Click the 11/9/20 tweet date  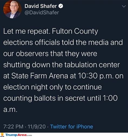(x=37, y=126)
